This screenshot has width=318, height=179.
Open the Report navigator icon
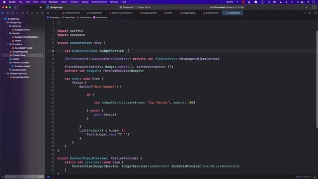(x=42, y=13)
